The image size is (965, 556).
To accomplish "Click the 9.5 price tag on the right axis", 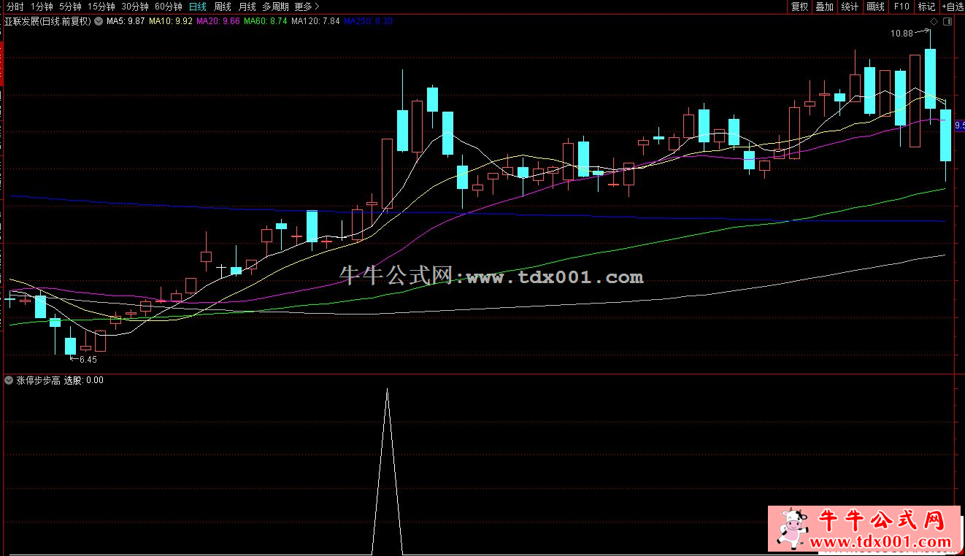I will [959, 124].
